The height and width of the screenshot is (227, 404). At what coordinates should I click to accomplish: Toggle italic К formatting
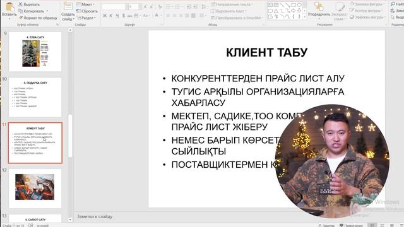(111, 16)
